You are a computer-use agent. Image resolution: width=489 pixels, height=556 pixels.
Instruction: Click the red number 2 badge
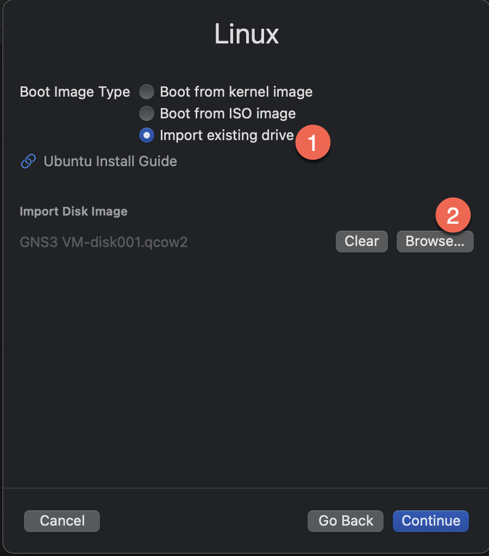453,216
